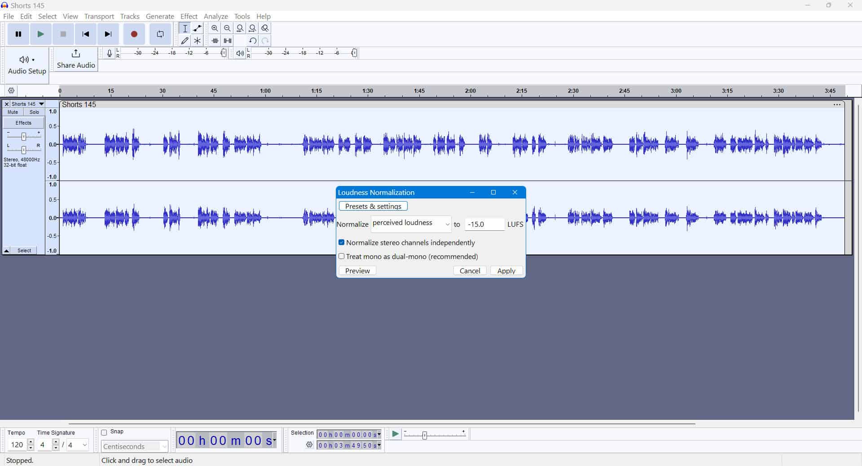Open the Analyze menu
862x466 pixels.
coord(216,16)
